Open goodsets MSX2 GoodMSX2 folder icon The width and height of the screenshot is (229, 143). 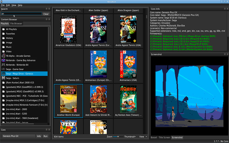(3, 92)
